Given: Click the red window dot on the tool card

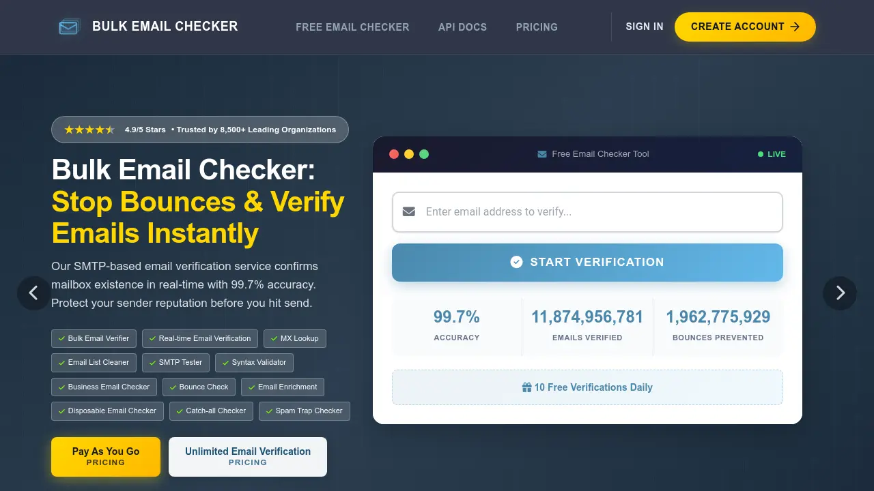Looking at the screenshot, I should [394, 154].
